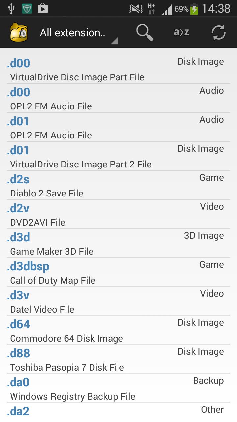The width and height of the screenshot is (237, 422).
Task: Tap the yellow folder app icon
Action: tap(19, 32)
